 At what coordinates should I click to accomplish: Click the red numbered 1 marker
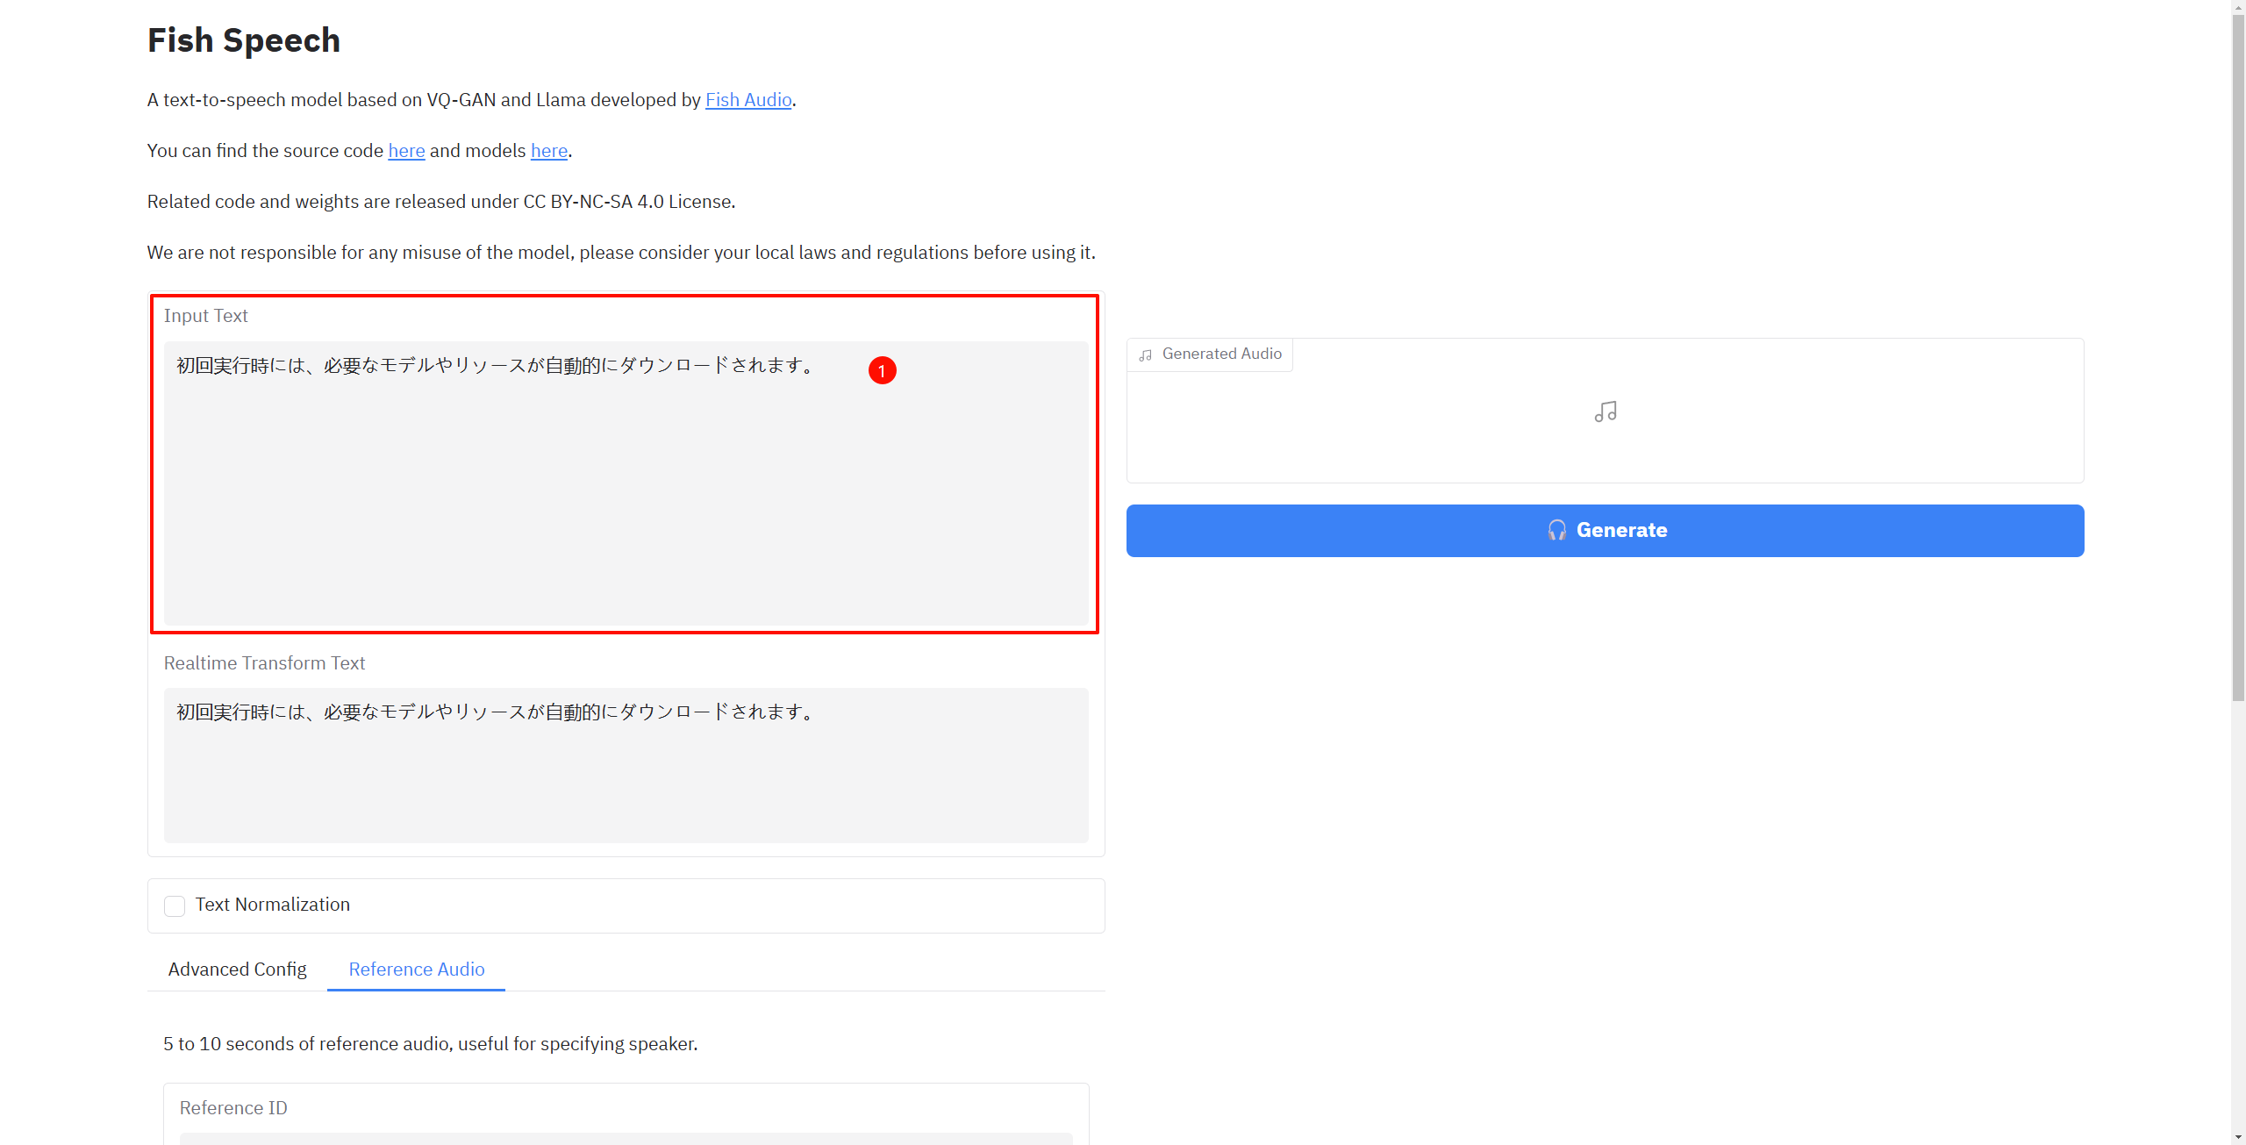pyautogui.click(x=882, y=370)
